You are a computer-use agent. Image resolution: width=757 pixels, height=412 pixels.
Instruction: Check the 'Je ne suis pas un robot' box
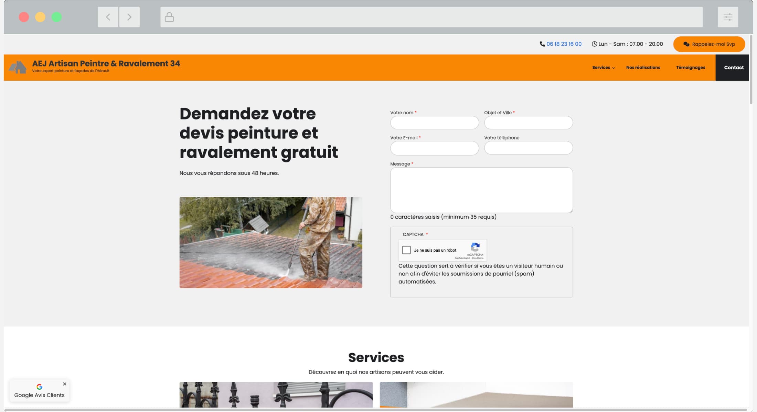pyautogui.click(x=406, y=250)
